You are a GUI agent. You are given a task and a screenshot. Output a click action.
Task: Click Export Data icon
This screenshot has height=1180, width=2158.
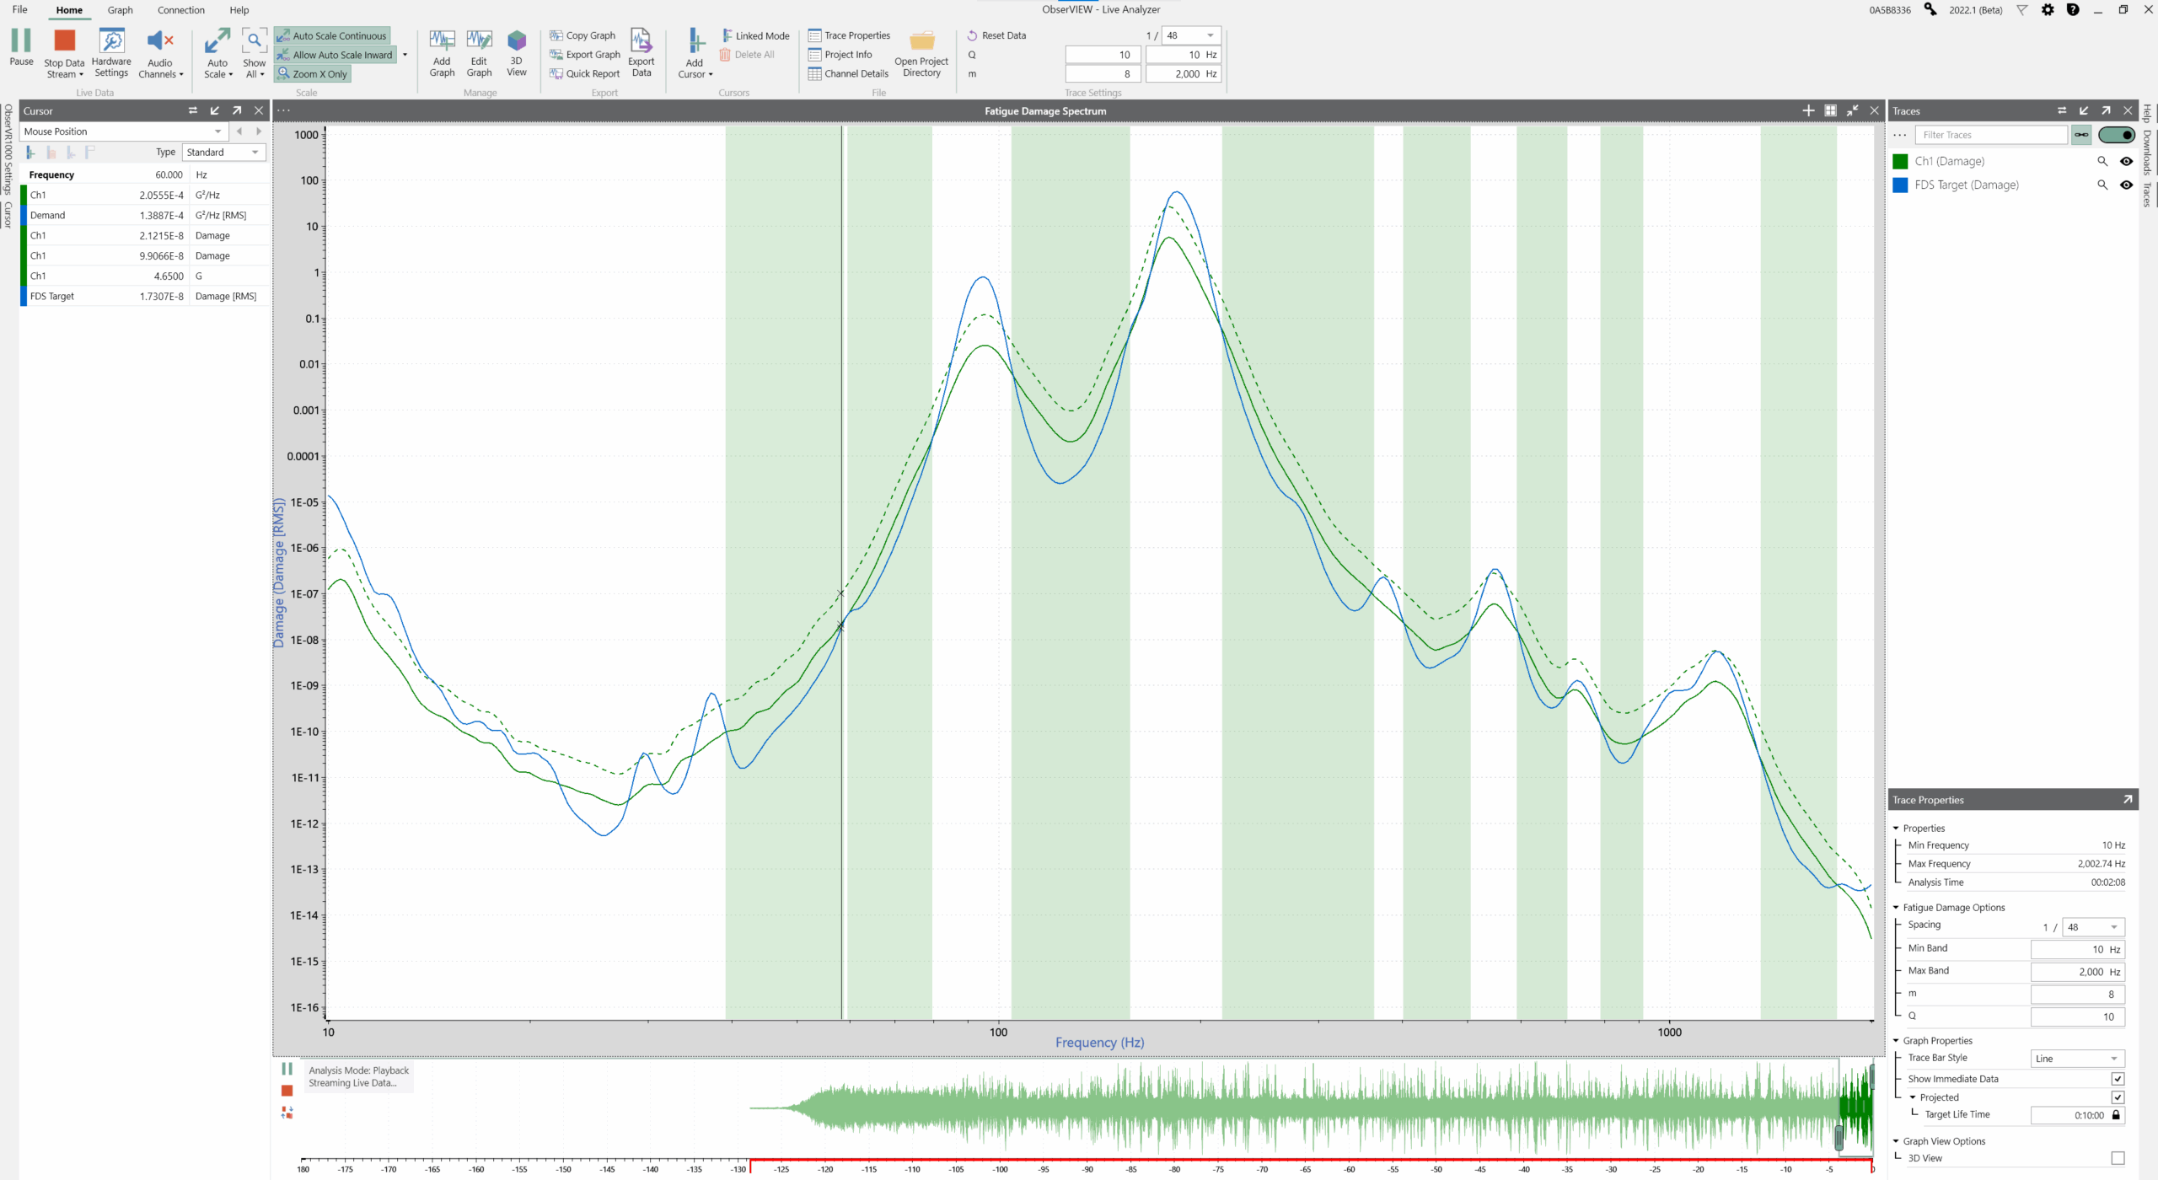[x=641, y=41]
